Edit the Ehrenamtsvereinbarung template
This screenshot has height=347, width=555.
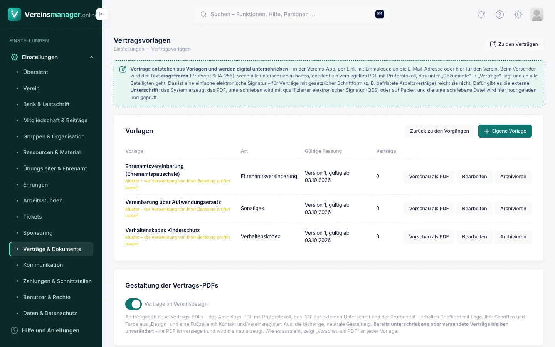tap(474, 177)
